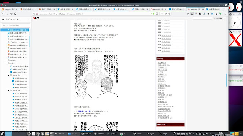Click the manga image of three men
Screen dimensions: 243x136
[x=96, y=76]
